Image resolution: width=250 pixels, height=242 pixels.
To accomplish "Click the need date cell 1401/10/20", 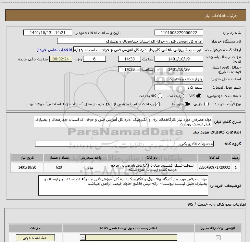I will click(x=27, y=167).
